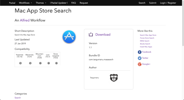This screenshot has width=184, height=100.
Task: Click the download tray icon
Action: (91, 34)
